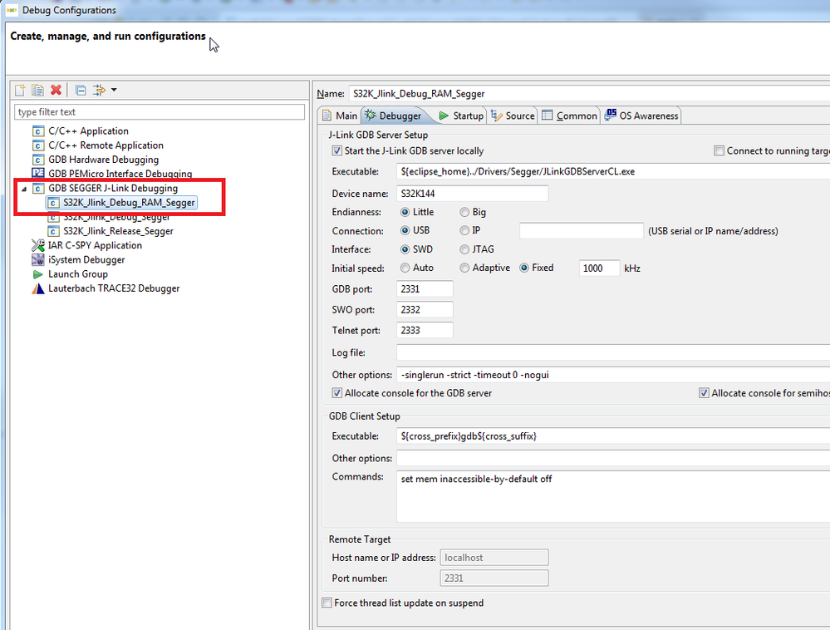Click the GDB SEGGER J-Link type icon
This screenshot has width=830, height=630.
coord(37,188)
